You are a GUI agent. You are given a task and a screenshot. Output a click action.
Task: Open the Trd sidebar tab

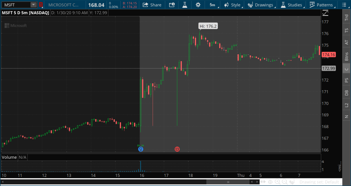(346, 17)
